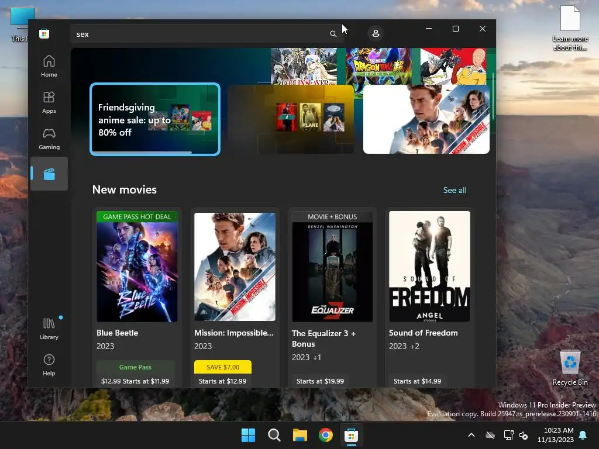Screen dimensions: 599x449
Task: Select the Recycle Bin desktop icon
Action: [570, 368]
